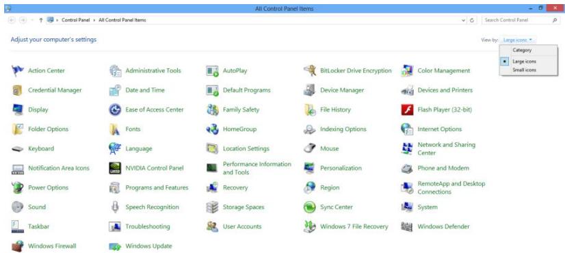Expand the chevron after Control Panel breadcrumb
565x253 pixels.
click(x=94, y=21)
